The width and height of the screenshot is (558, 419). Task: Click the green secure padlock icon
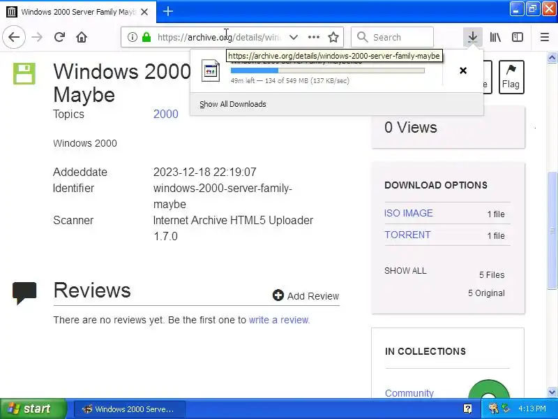click(x=146, y=37)
